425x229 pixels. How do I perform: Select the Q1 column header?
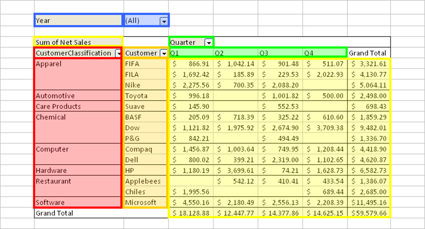pos(191,53)
